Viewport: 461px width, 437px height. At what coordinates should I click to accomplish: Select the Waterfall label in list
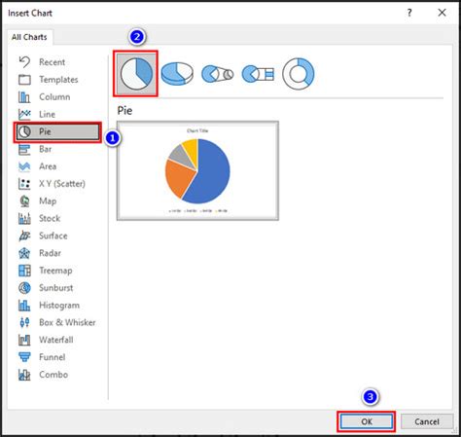[56, 340]
